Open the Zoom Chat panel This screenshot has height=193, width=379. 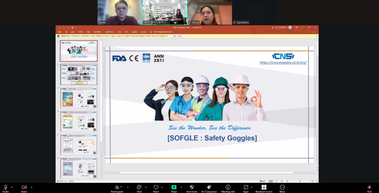click(x=139, y=188)
